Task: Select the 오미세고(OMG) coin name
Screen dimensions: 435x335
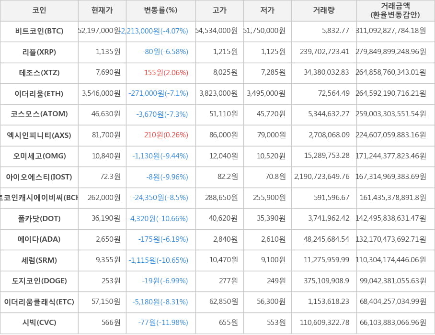Action: coord(39,156)
